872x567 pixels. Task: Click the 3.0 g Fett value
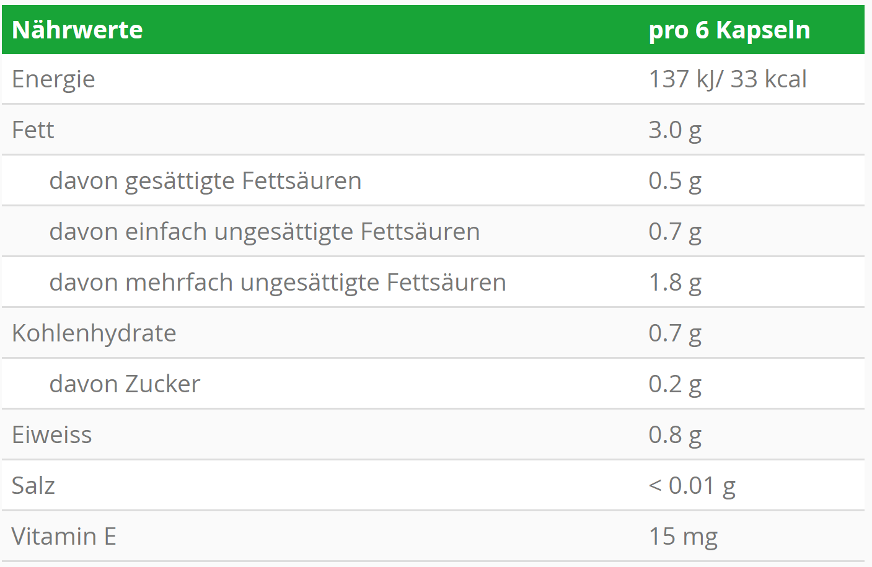point(674,130)
